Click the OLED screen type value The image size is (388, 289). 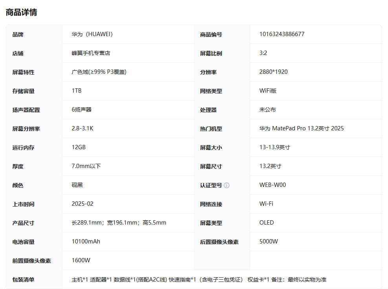[267, 223]
